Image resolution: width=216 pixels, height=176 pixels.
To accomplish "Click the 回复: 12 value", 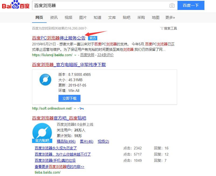I will tap(161, 154).
